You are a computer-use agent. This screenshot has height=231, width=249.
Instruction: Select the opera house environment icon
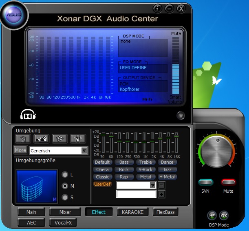coord(41,139)
